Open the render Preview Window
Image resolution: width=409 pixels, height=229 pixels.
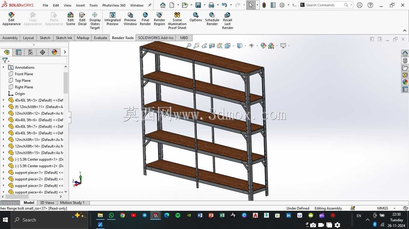pyautogui.click(x=130, y=19)
